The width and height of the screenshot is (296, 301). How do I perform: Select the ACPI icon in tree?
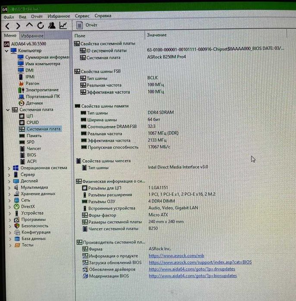[23, 161]
